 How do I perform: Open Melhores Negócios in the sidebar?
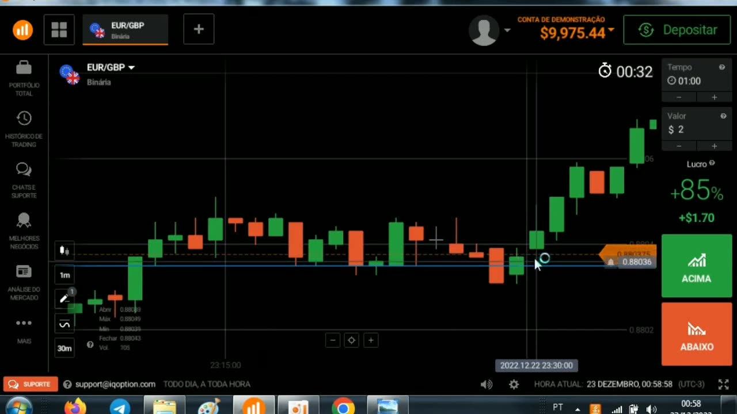point(24,232)
